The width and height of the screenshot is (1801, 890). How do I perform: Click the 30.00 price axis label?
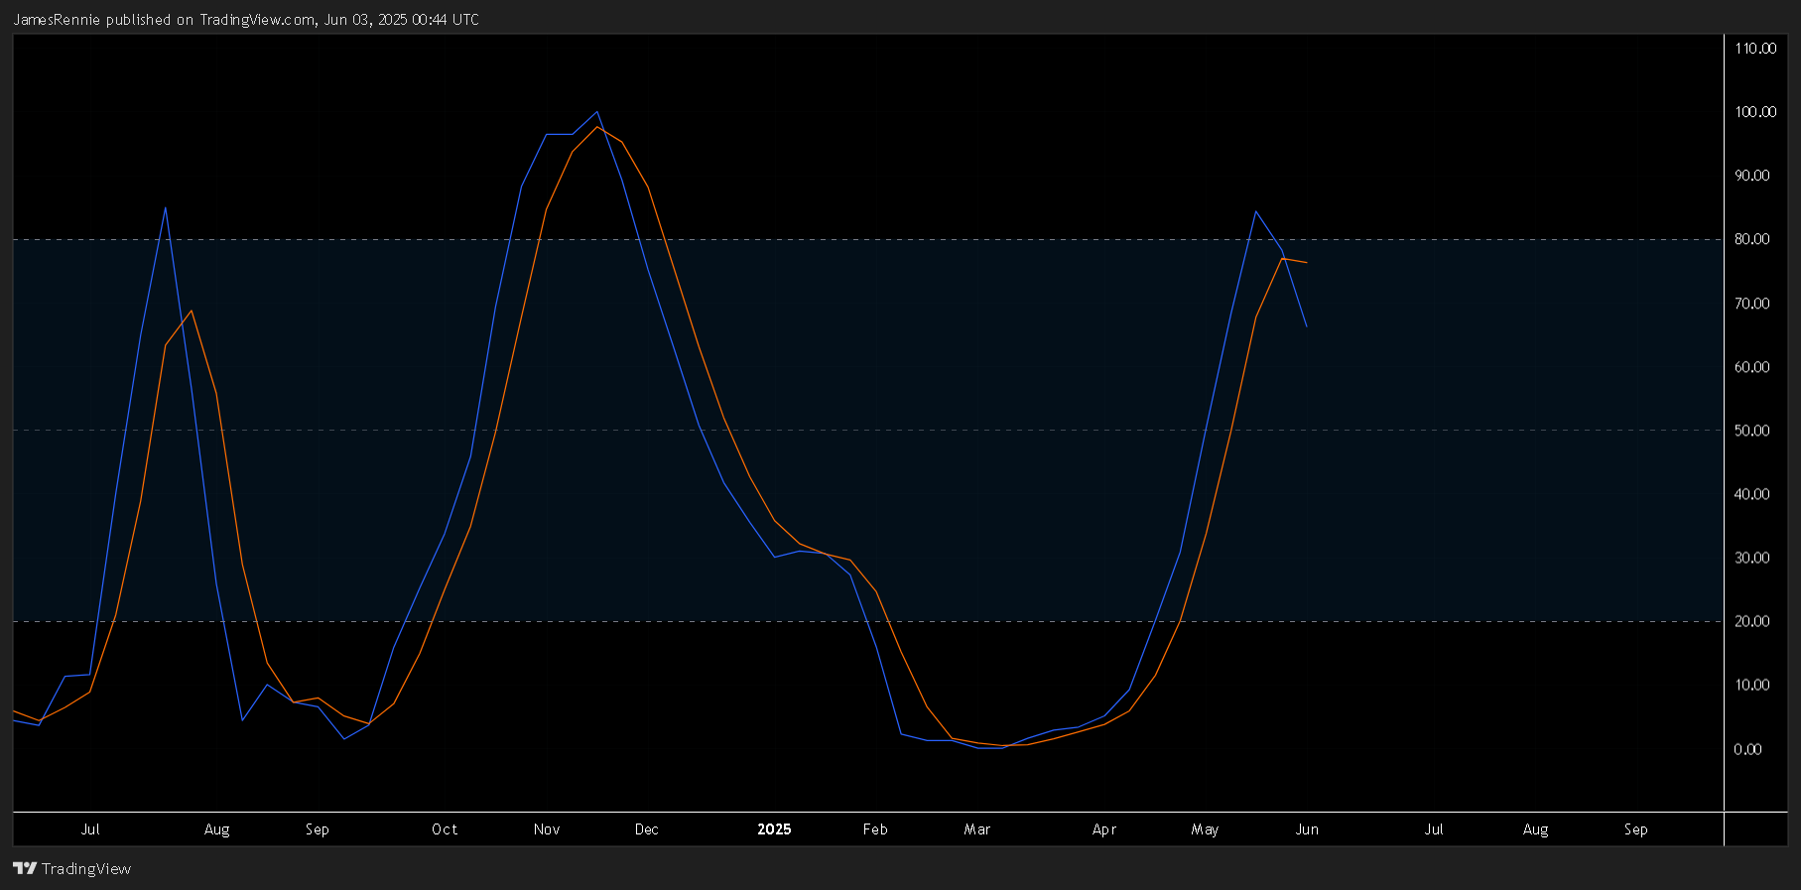[x=1751, y=558]
